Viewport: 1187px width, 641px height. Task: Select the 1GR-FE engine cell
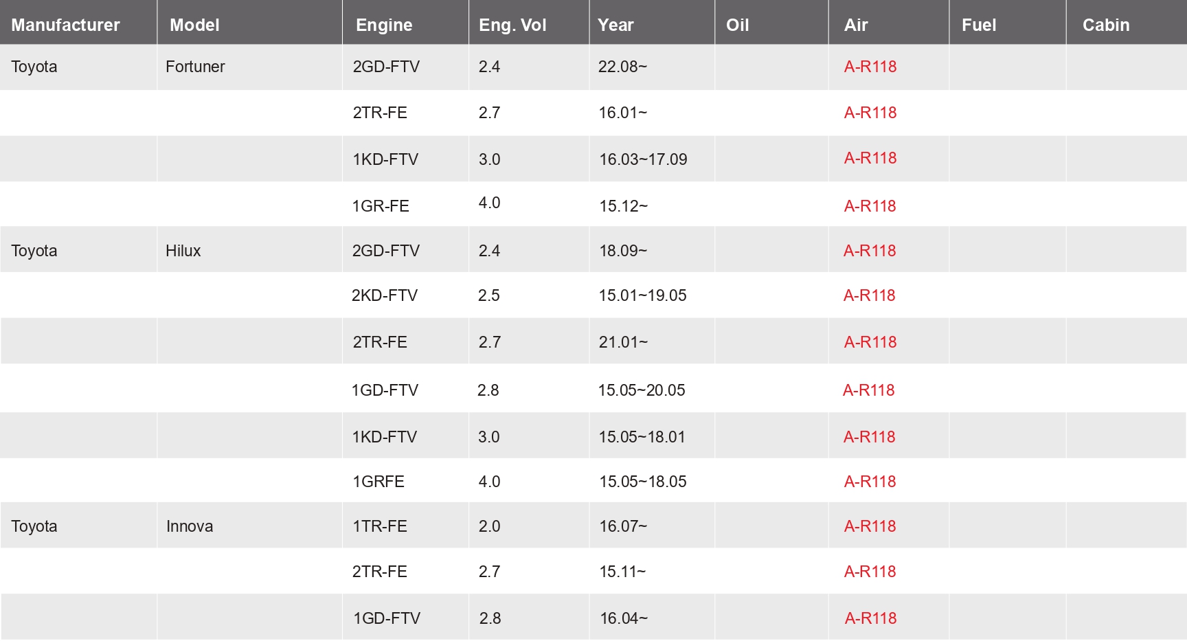pos(381,206)
